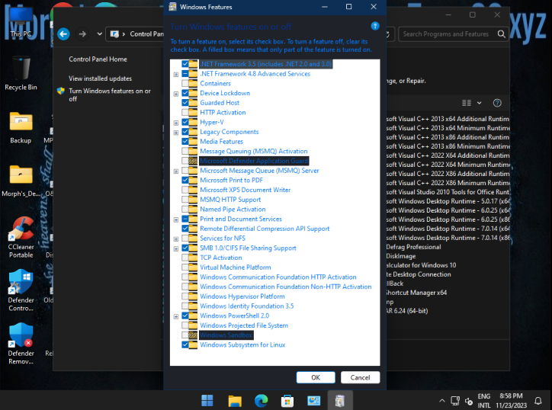This screenshot has height=410, width=552.
Task: Open View installed updates link
Action: [101, 78]
